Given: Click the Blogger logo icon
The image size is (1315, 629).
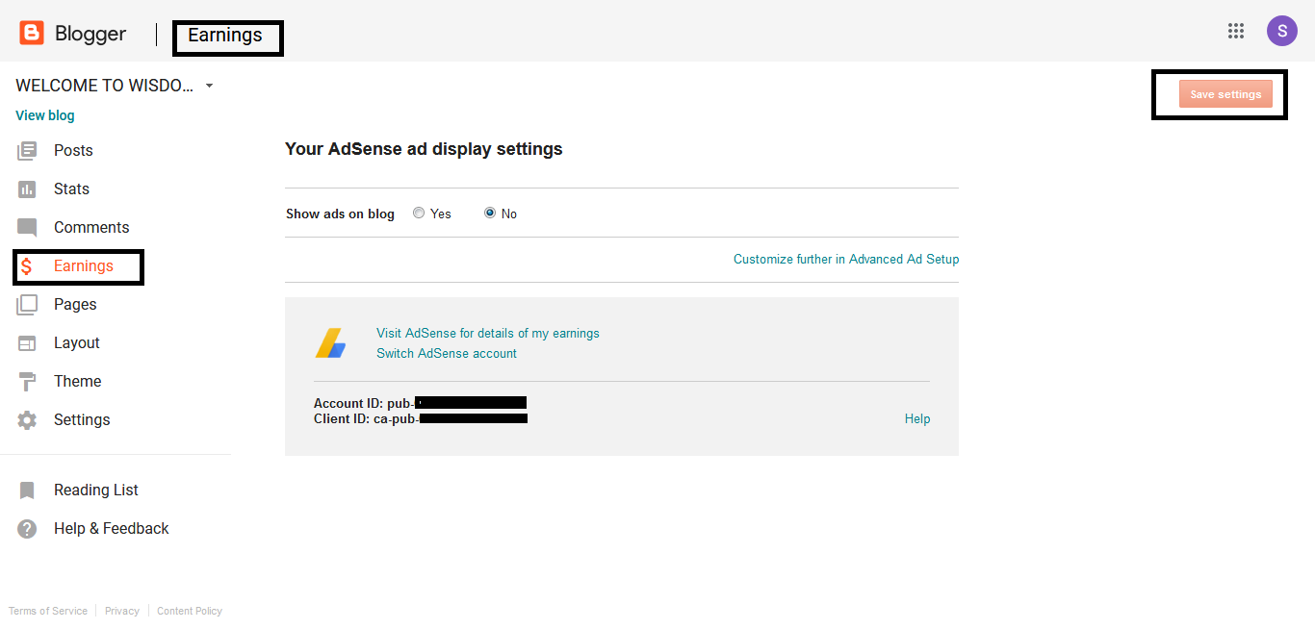Looking at the screenshot, I should (x=32, y=34).
